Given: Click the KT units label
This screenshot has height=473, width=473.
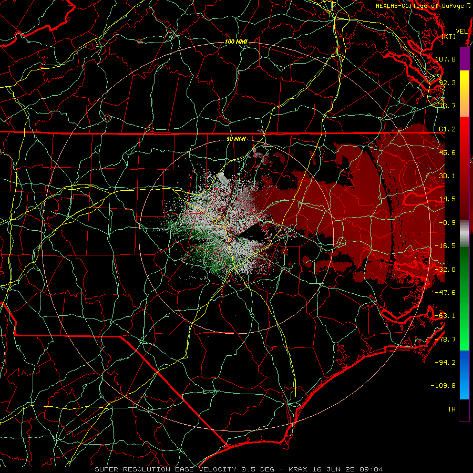Looking at the screenshot, I should click(x=449, y=36).
